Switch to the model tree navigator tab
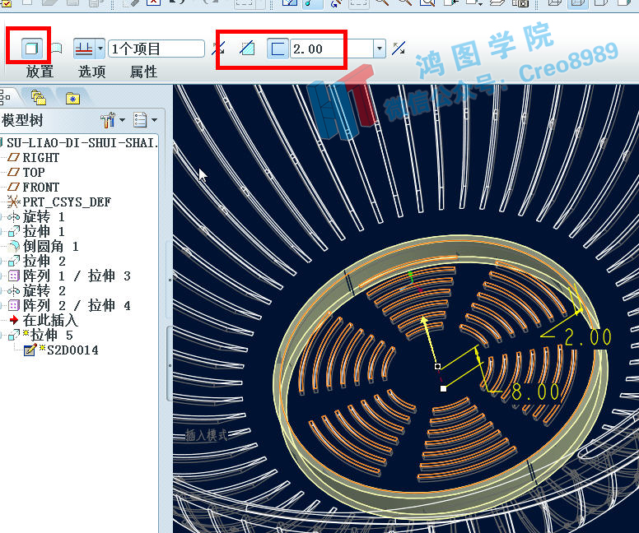This screenshot has width=639, height=533. point(6,97)
